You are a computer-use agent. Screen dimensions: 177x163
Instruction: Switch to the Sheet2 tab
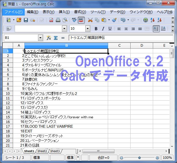point(42,151)
